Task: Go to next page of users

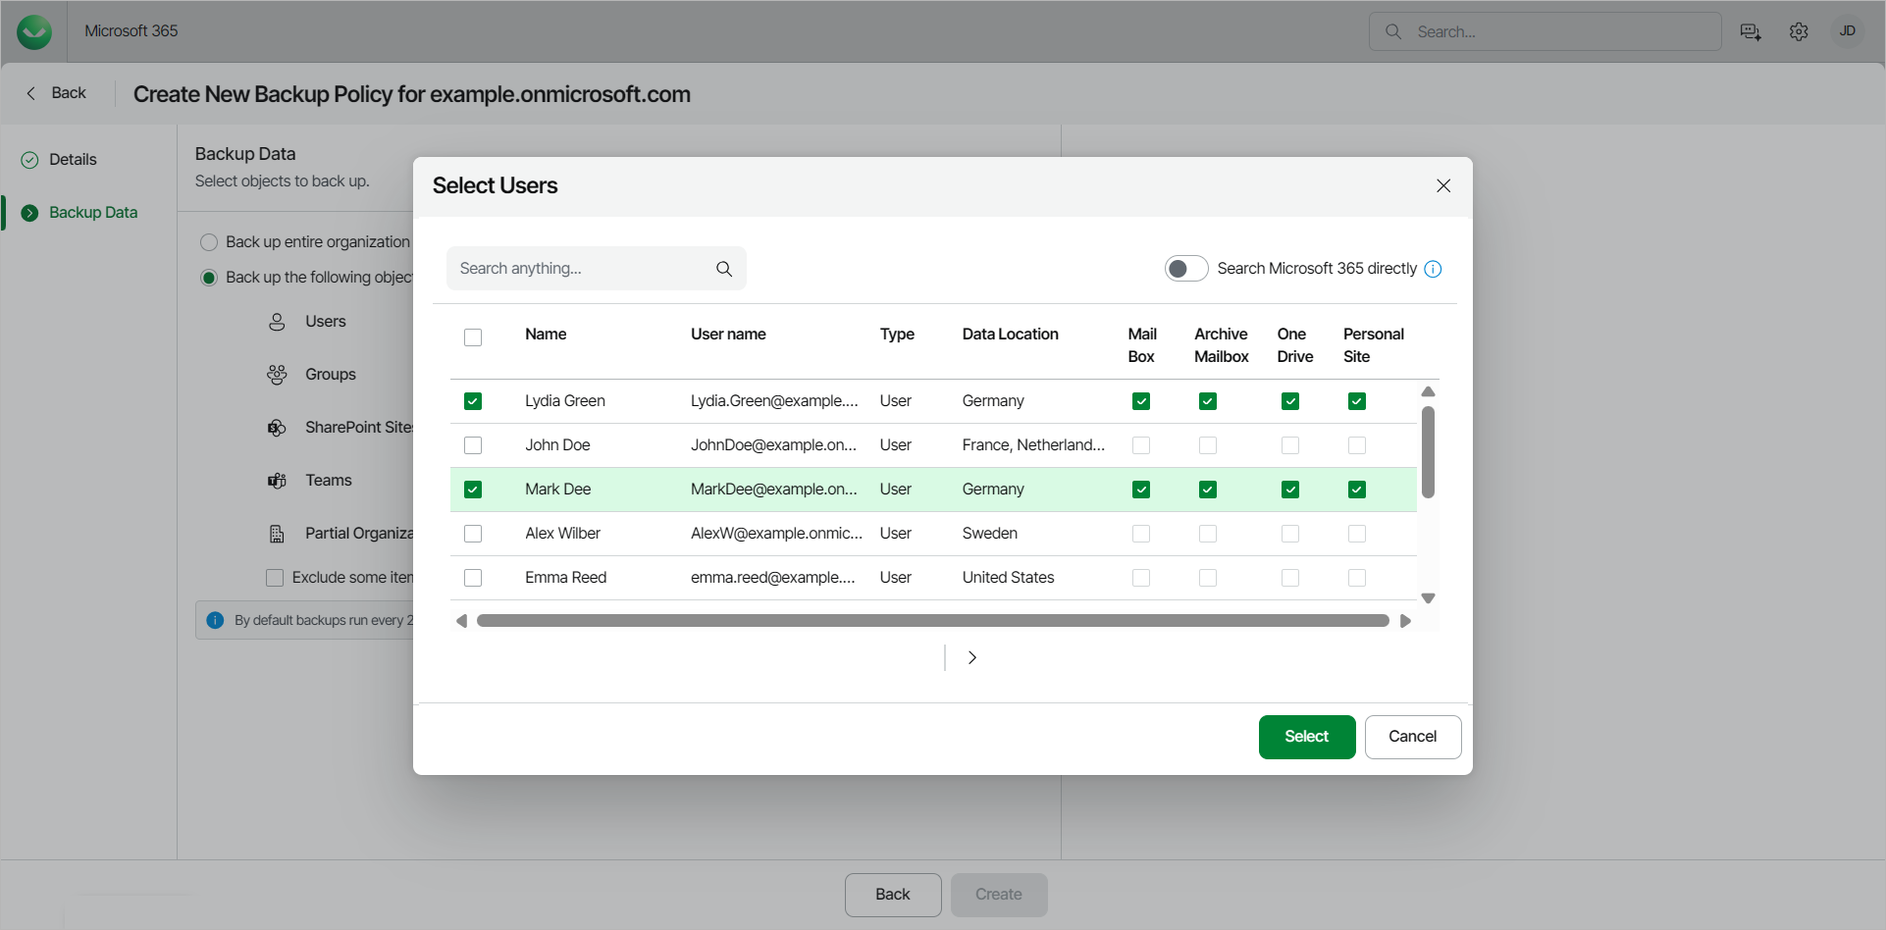Action: [971, 657]
